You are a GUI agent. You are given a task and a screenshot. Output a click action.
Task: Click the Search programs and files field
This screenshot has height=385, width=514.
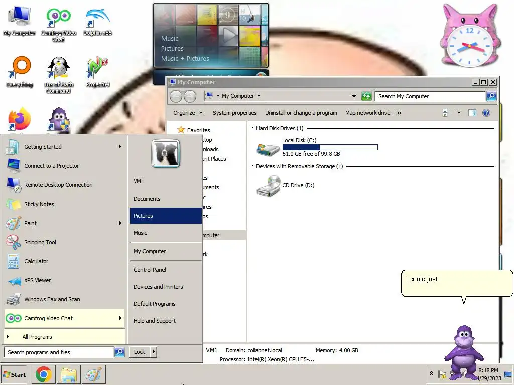59,352
